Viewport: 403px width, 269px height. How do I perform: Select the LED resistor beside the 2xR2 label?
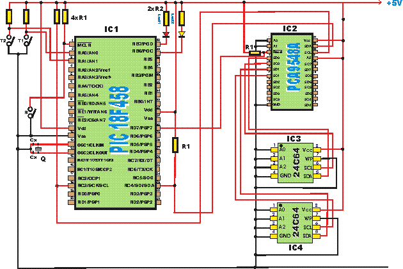tap(166, 19)
